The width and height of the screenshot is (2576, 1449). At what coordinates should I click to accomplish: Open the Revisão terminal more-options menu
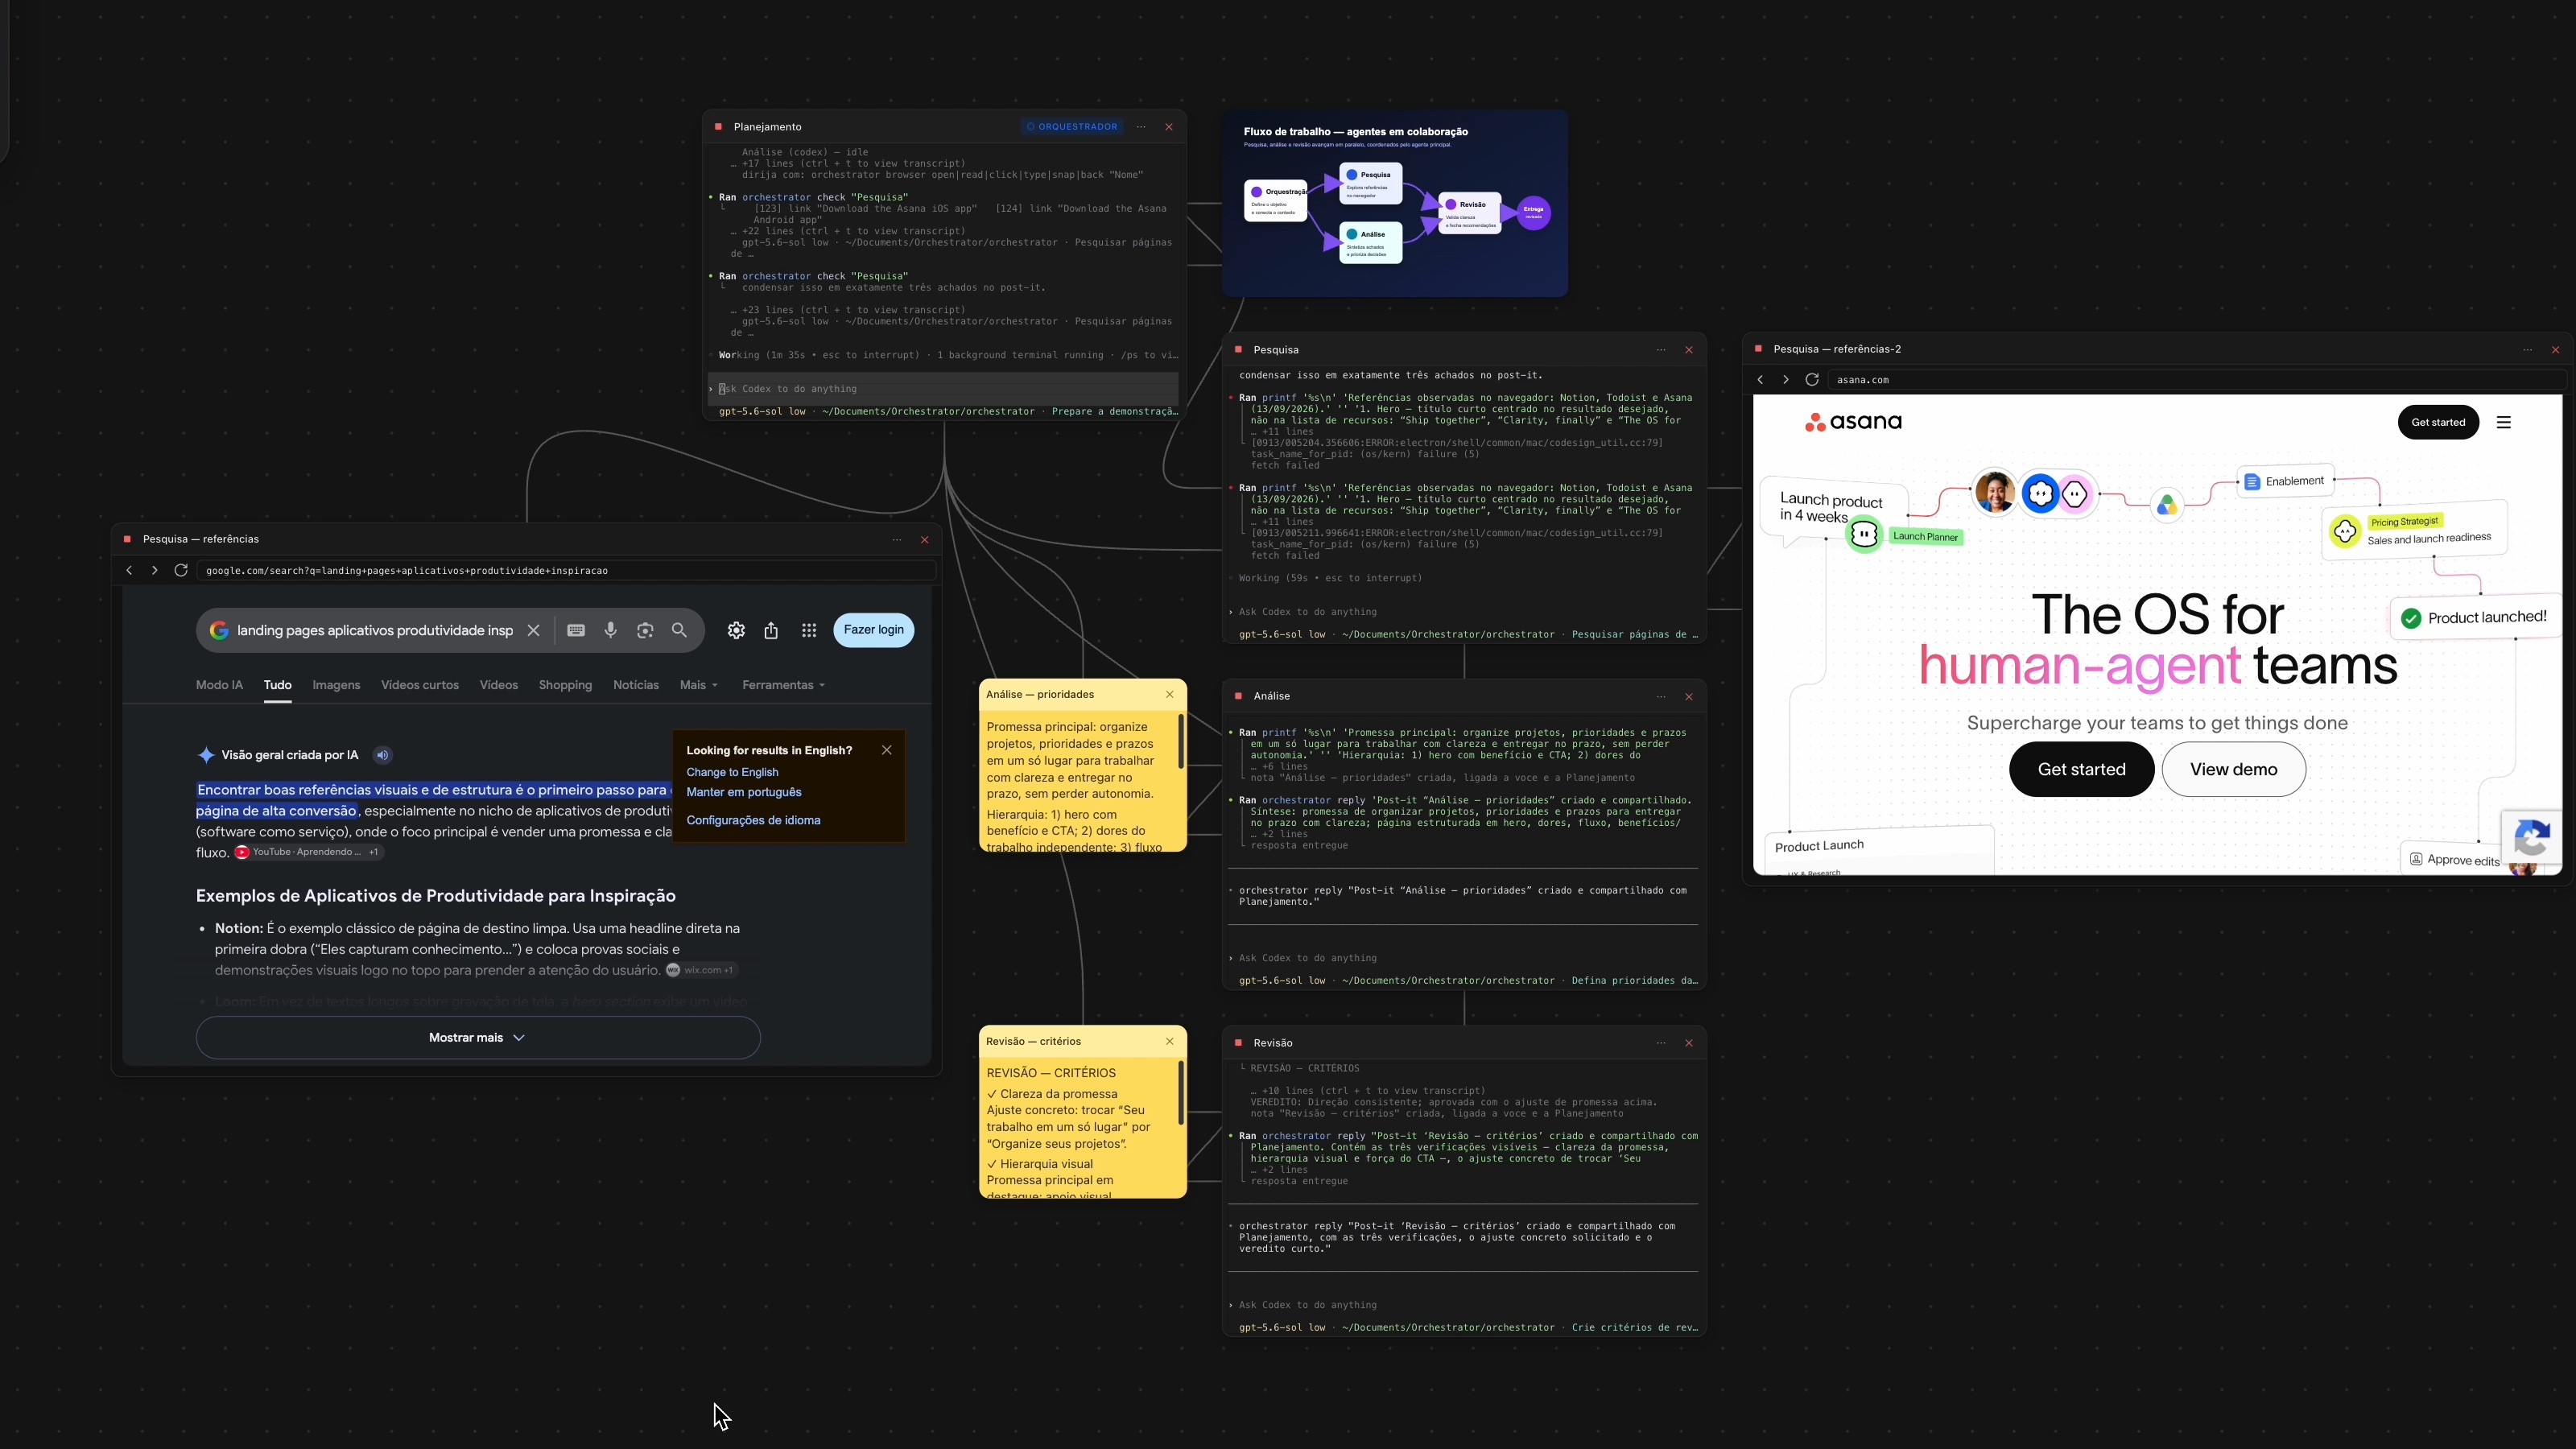point(1661,1043)
